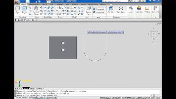Switch to the Annotate tab
The image size is (176, 99).
tap(60, 4)
